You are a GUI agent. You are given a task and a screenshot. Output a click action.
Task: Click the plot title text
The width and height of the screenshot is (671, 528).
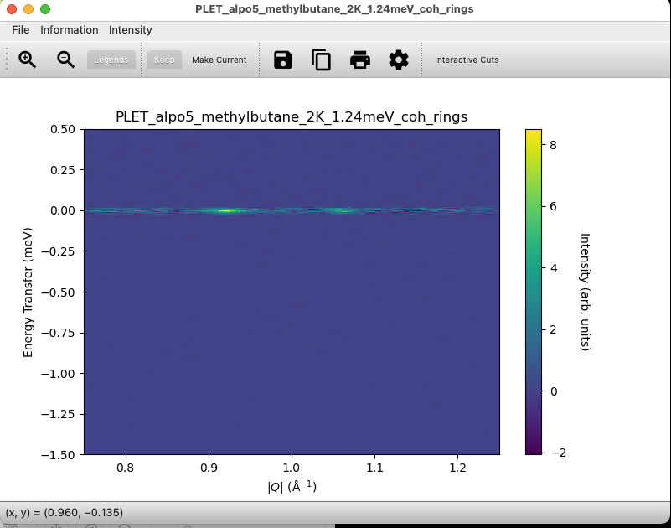(292, 116)
